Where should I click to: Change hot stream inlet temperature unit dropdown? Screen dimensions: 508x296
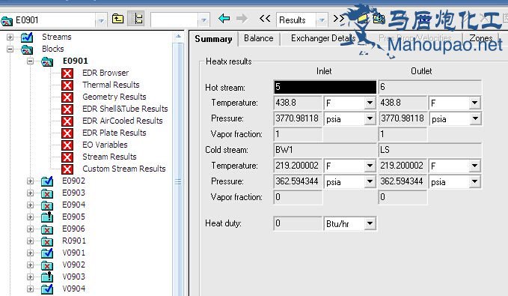click(370, 103)
